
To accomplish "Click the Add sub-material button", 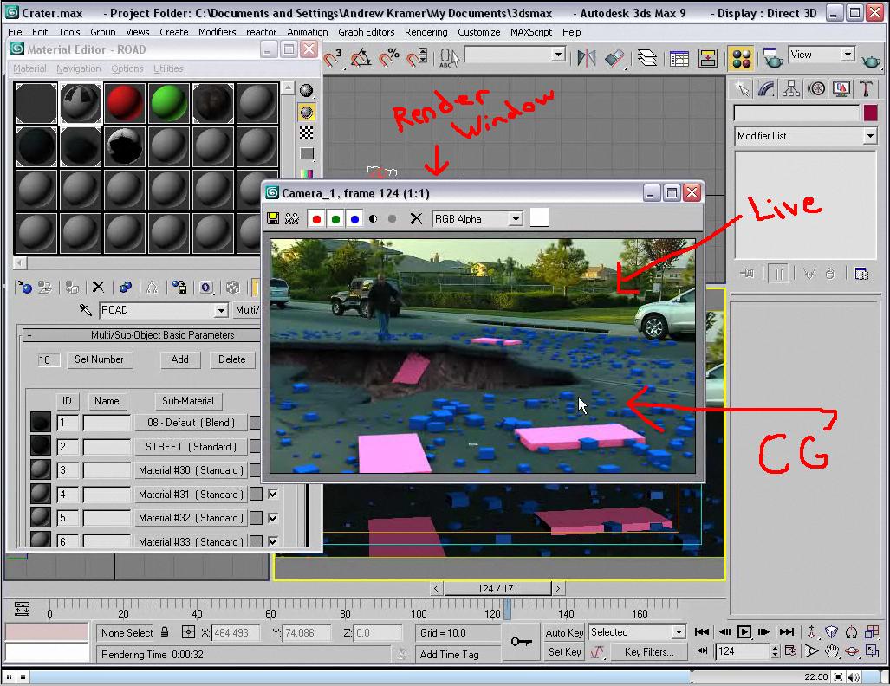I will (x=180, y=359).
